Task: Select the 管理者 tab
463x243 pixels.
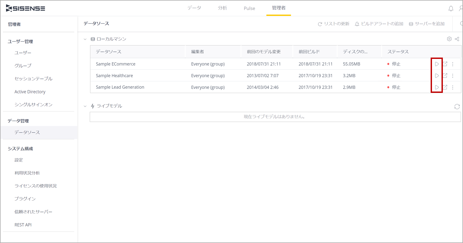Action: point(279,8)
